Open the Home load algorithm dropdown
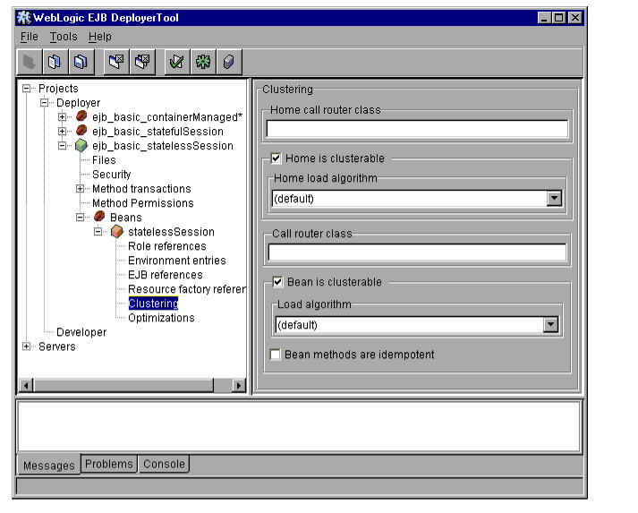 (554, 199)
